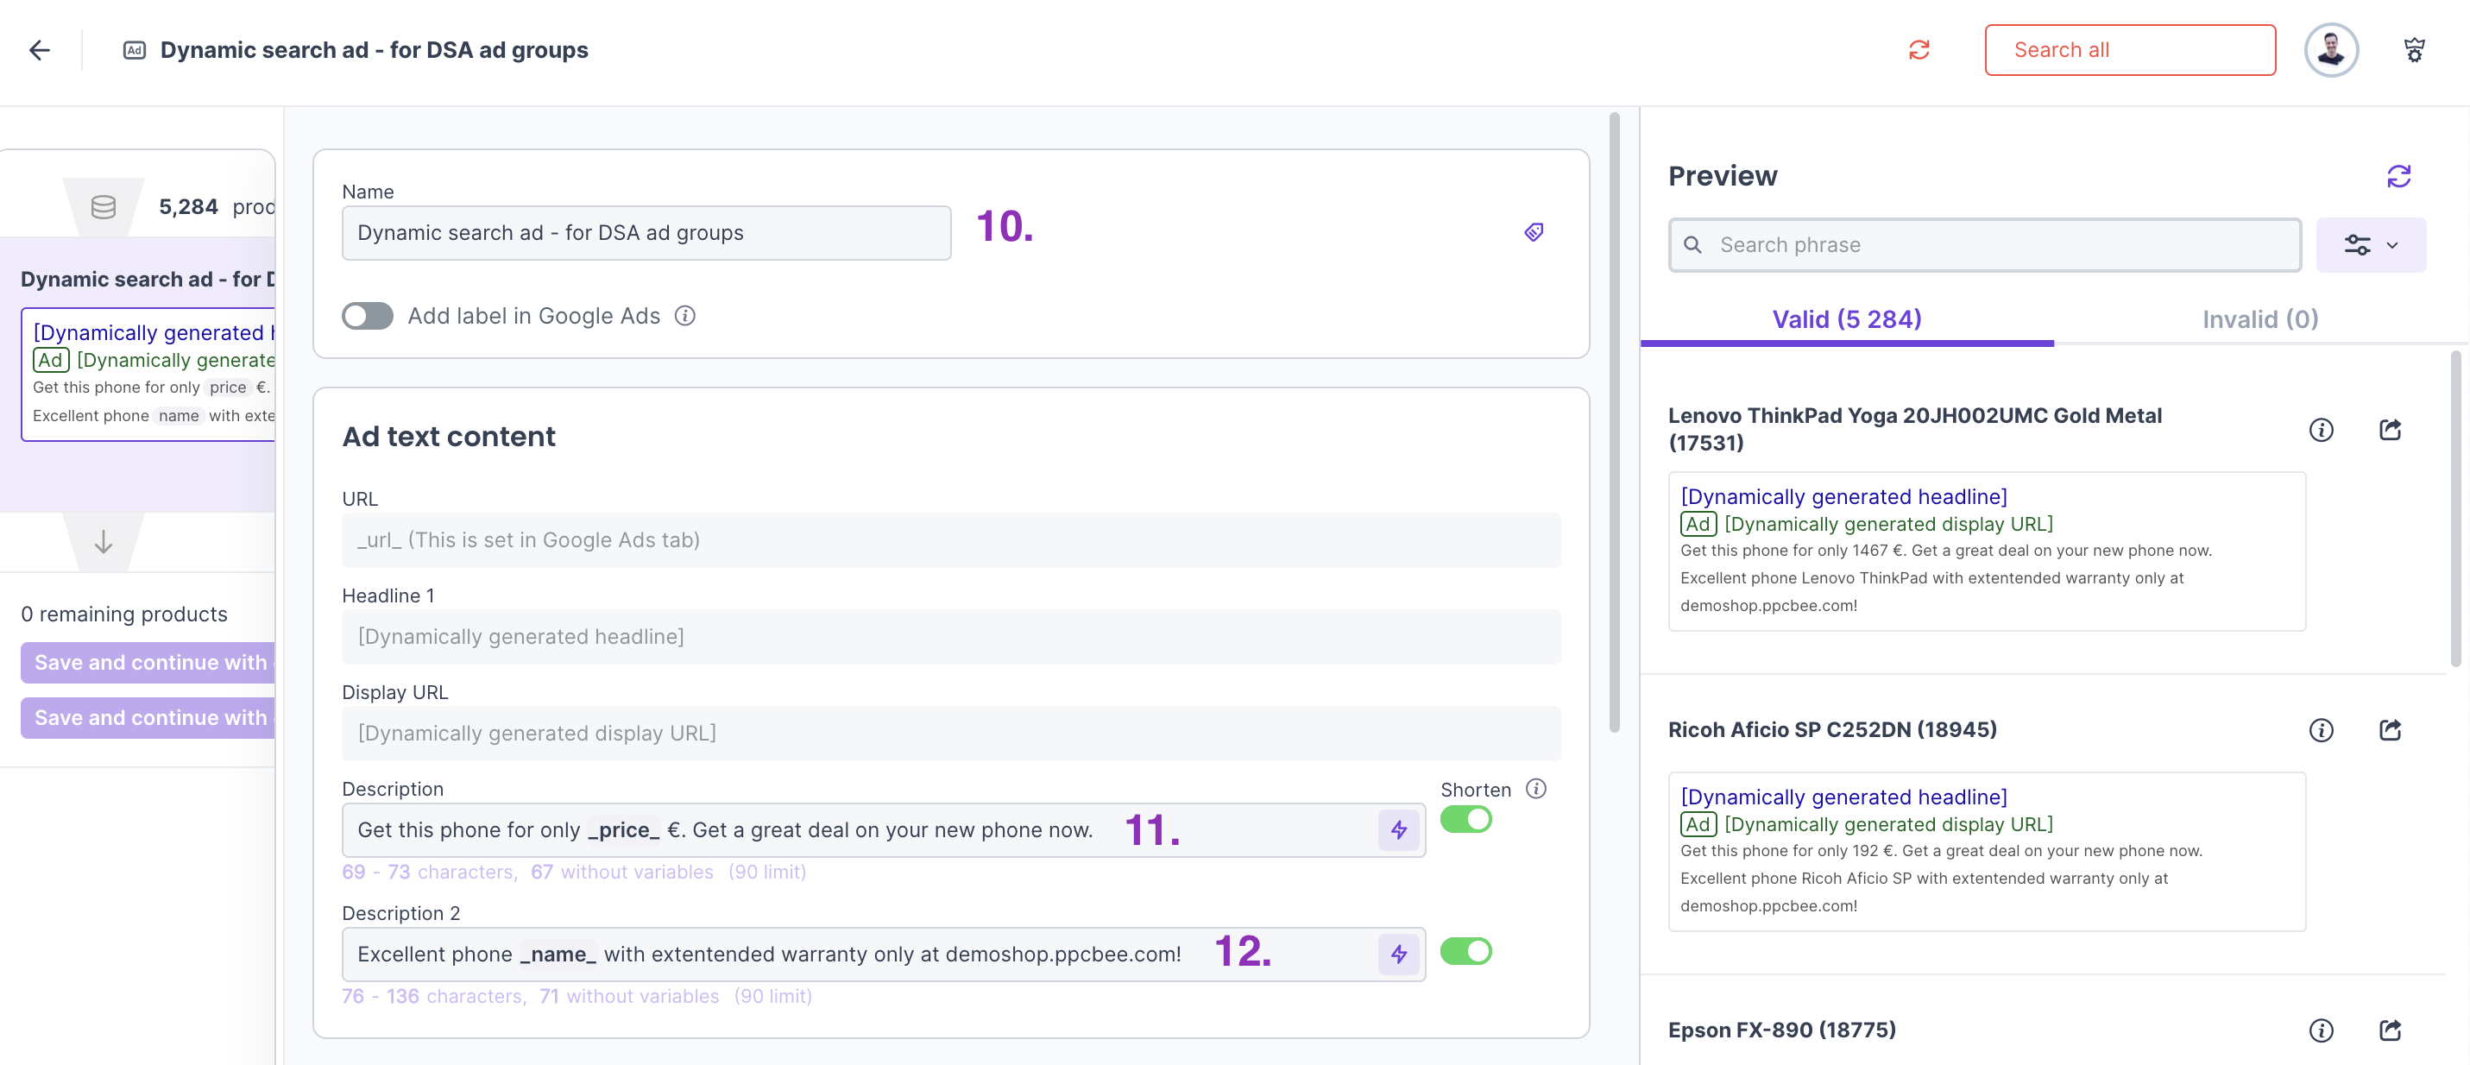Image resolution: width=2470 pixels, height=1065 pixels.
Task: Open Ricoh Aficio product external link
Action: tap(2390, 730)
